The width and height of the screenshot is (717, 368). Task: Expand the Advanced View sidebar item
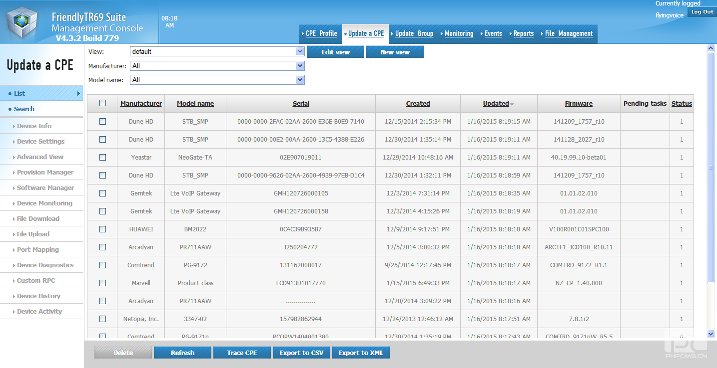pyautogui.click(x=41, y=157)
